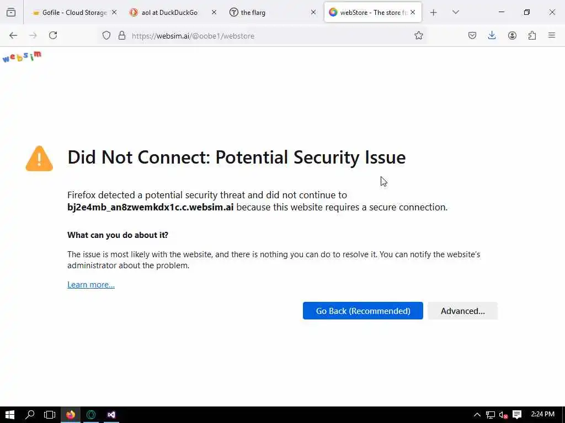Open Visual Studio from the taskbar
The height and width of the screenshot is (423, 565).
[111, 415]
